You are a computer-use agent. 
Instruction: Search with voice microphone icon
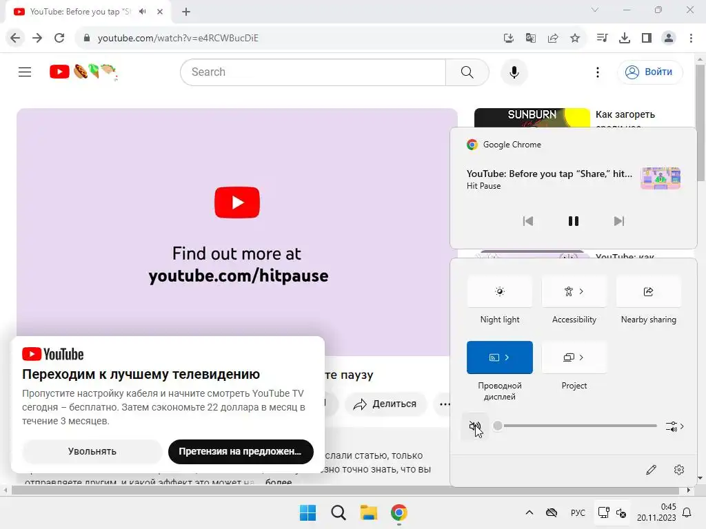(x=514, y=72)
